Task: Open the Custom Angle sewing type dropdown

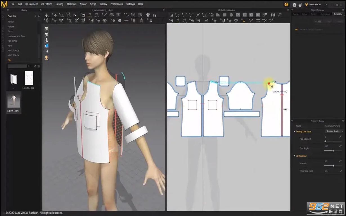Action: [334, 131]
